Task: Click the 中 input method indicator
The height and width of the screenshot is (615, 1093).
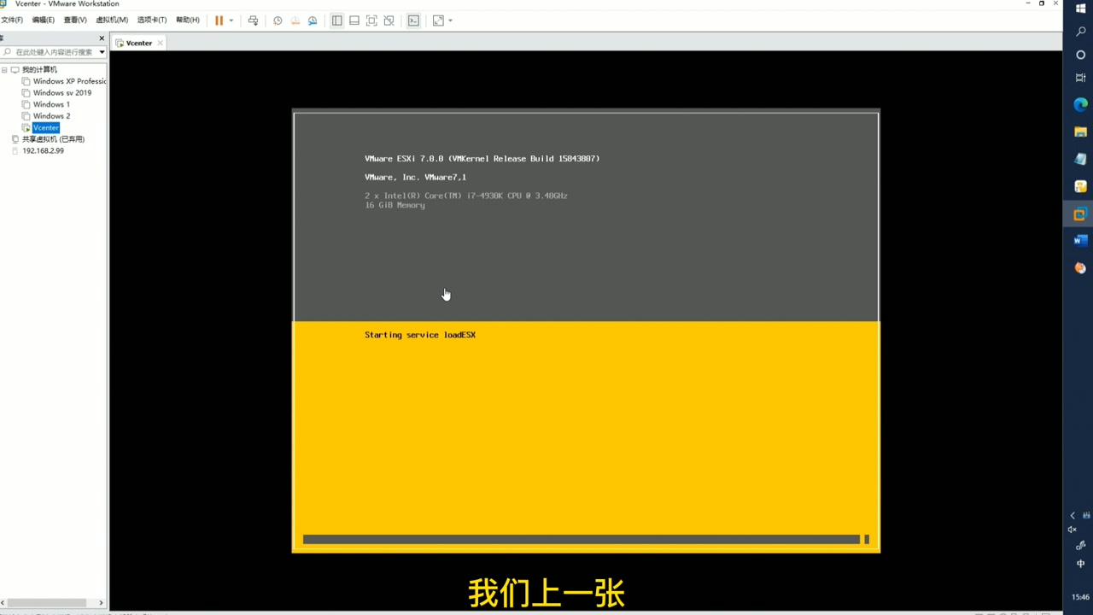Action: point(1080,564)
